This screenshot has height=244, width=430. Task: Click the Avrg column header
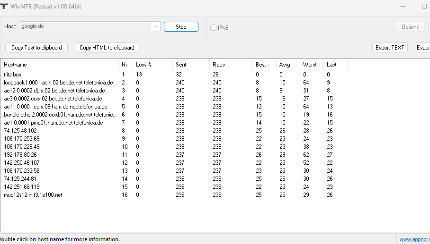288,65
